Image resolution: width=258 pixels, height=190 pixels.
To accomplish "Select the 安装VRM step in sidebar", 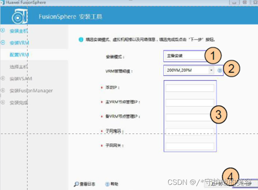I will 19,43.
